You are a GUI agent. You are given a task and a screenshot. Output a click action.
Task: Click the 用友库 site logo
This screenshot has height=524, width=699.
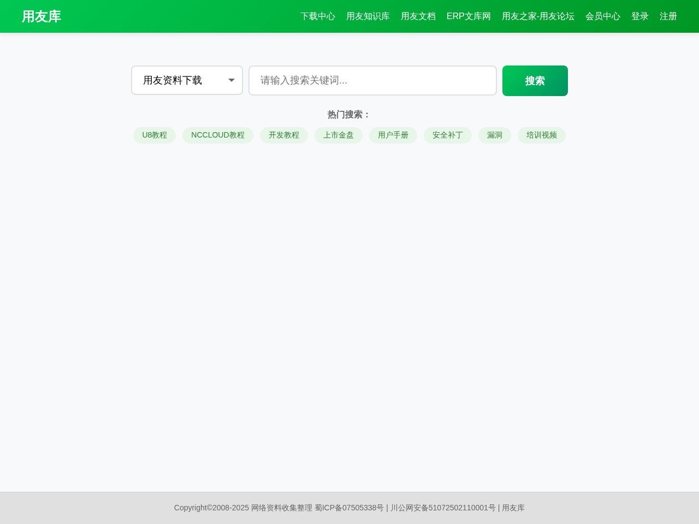click(42, 16)
